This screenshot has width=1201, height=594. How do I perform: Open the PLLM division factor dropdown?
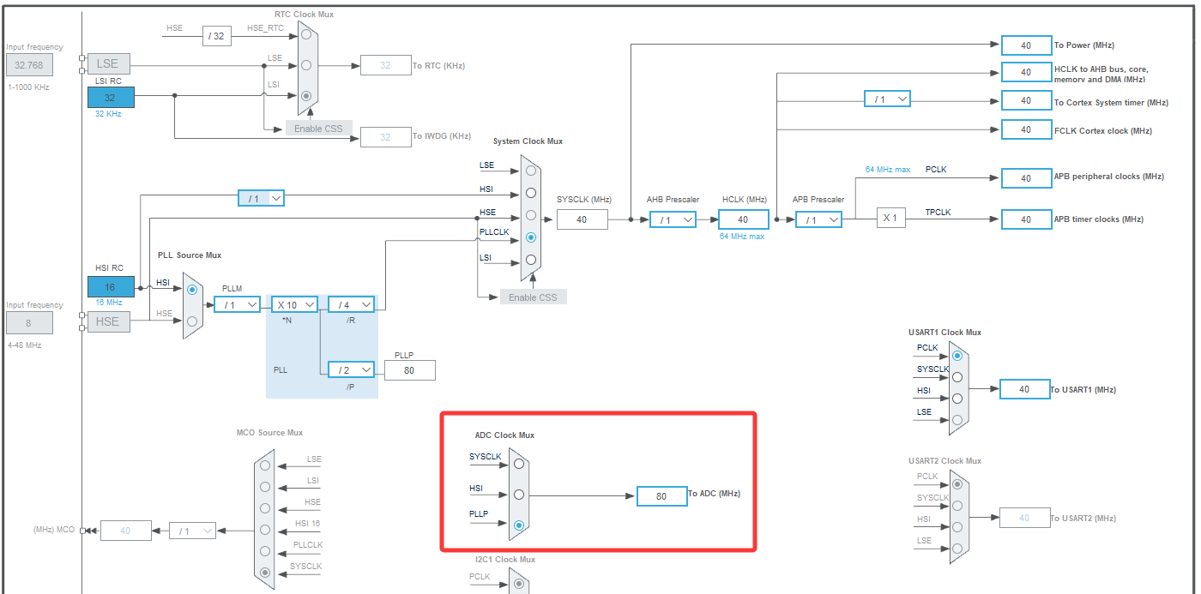click(x=237, y=303)
